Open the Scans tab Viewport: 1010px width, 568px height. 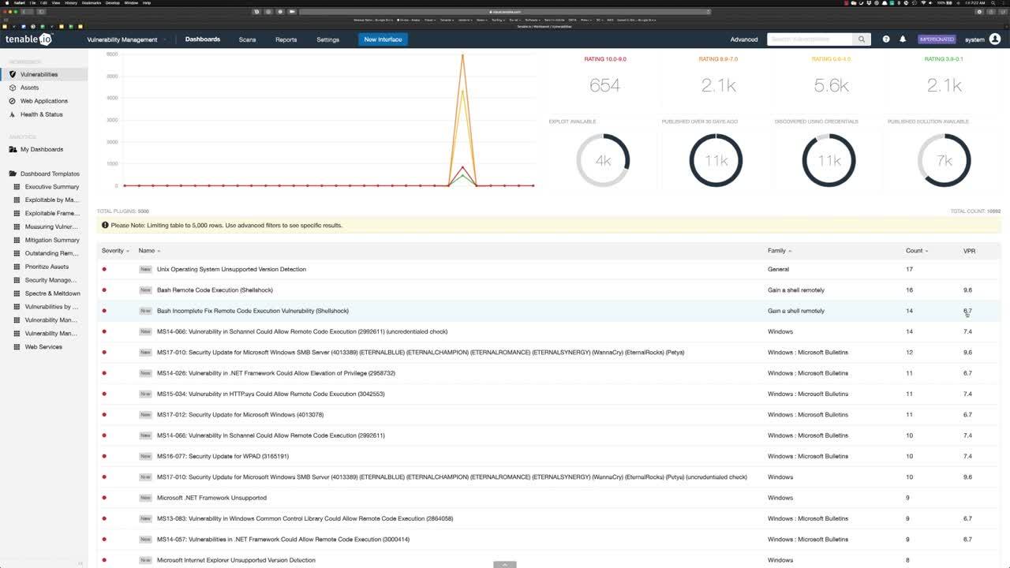coord(248,39)
